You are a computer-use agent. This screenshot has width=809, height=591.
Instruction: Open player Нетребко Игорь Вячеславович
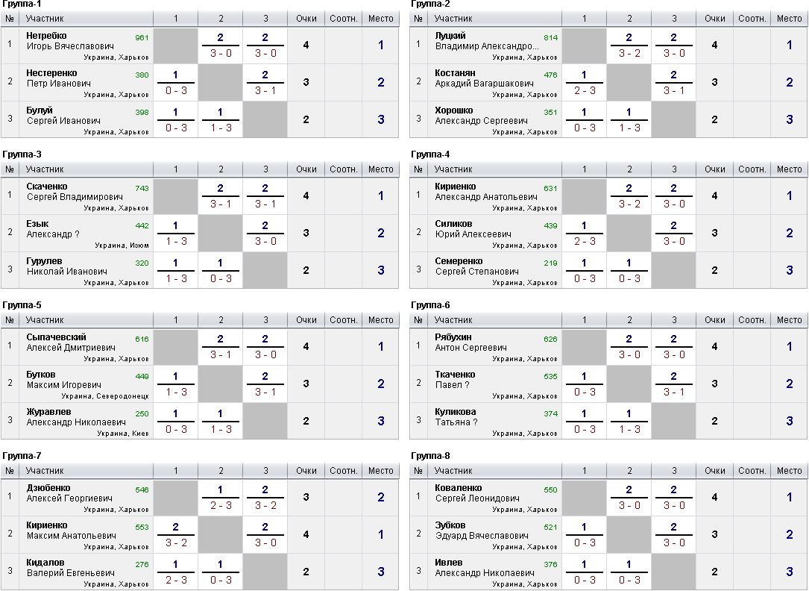point(70,41)
